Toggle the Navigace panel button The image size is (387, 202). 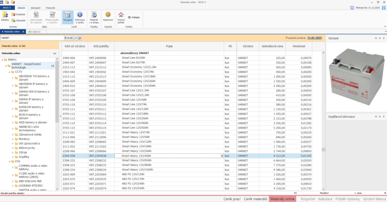point(68,17)
